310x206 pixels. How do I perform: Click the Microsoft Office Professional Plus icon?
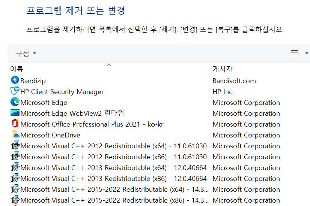click(15, 123)
